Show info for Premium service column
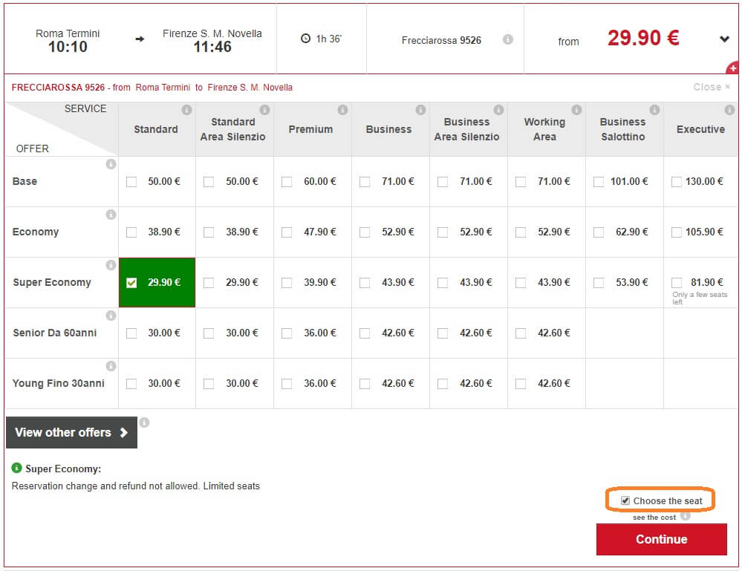This screenshot has width=742, height=571. pos(342,110)
